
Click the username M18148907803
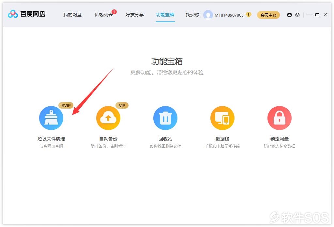229,15
